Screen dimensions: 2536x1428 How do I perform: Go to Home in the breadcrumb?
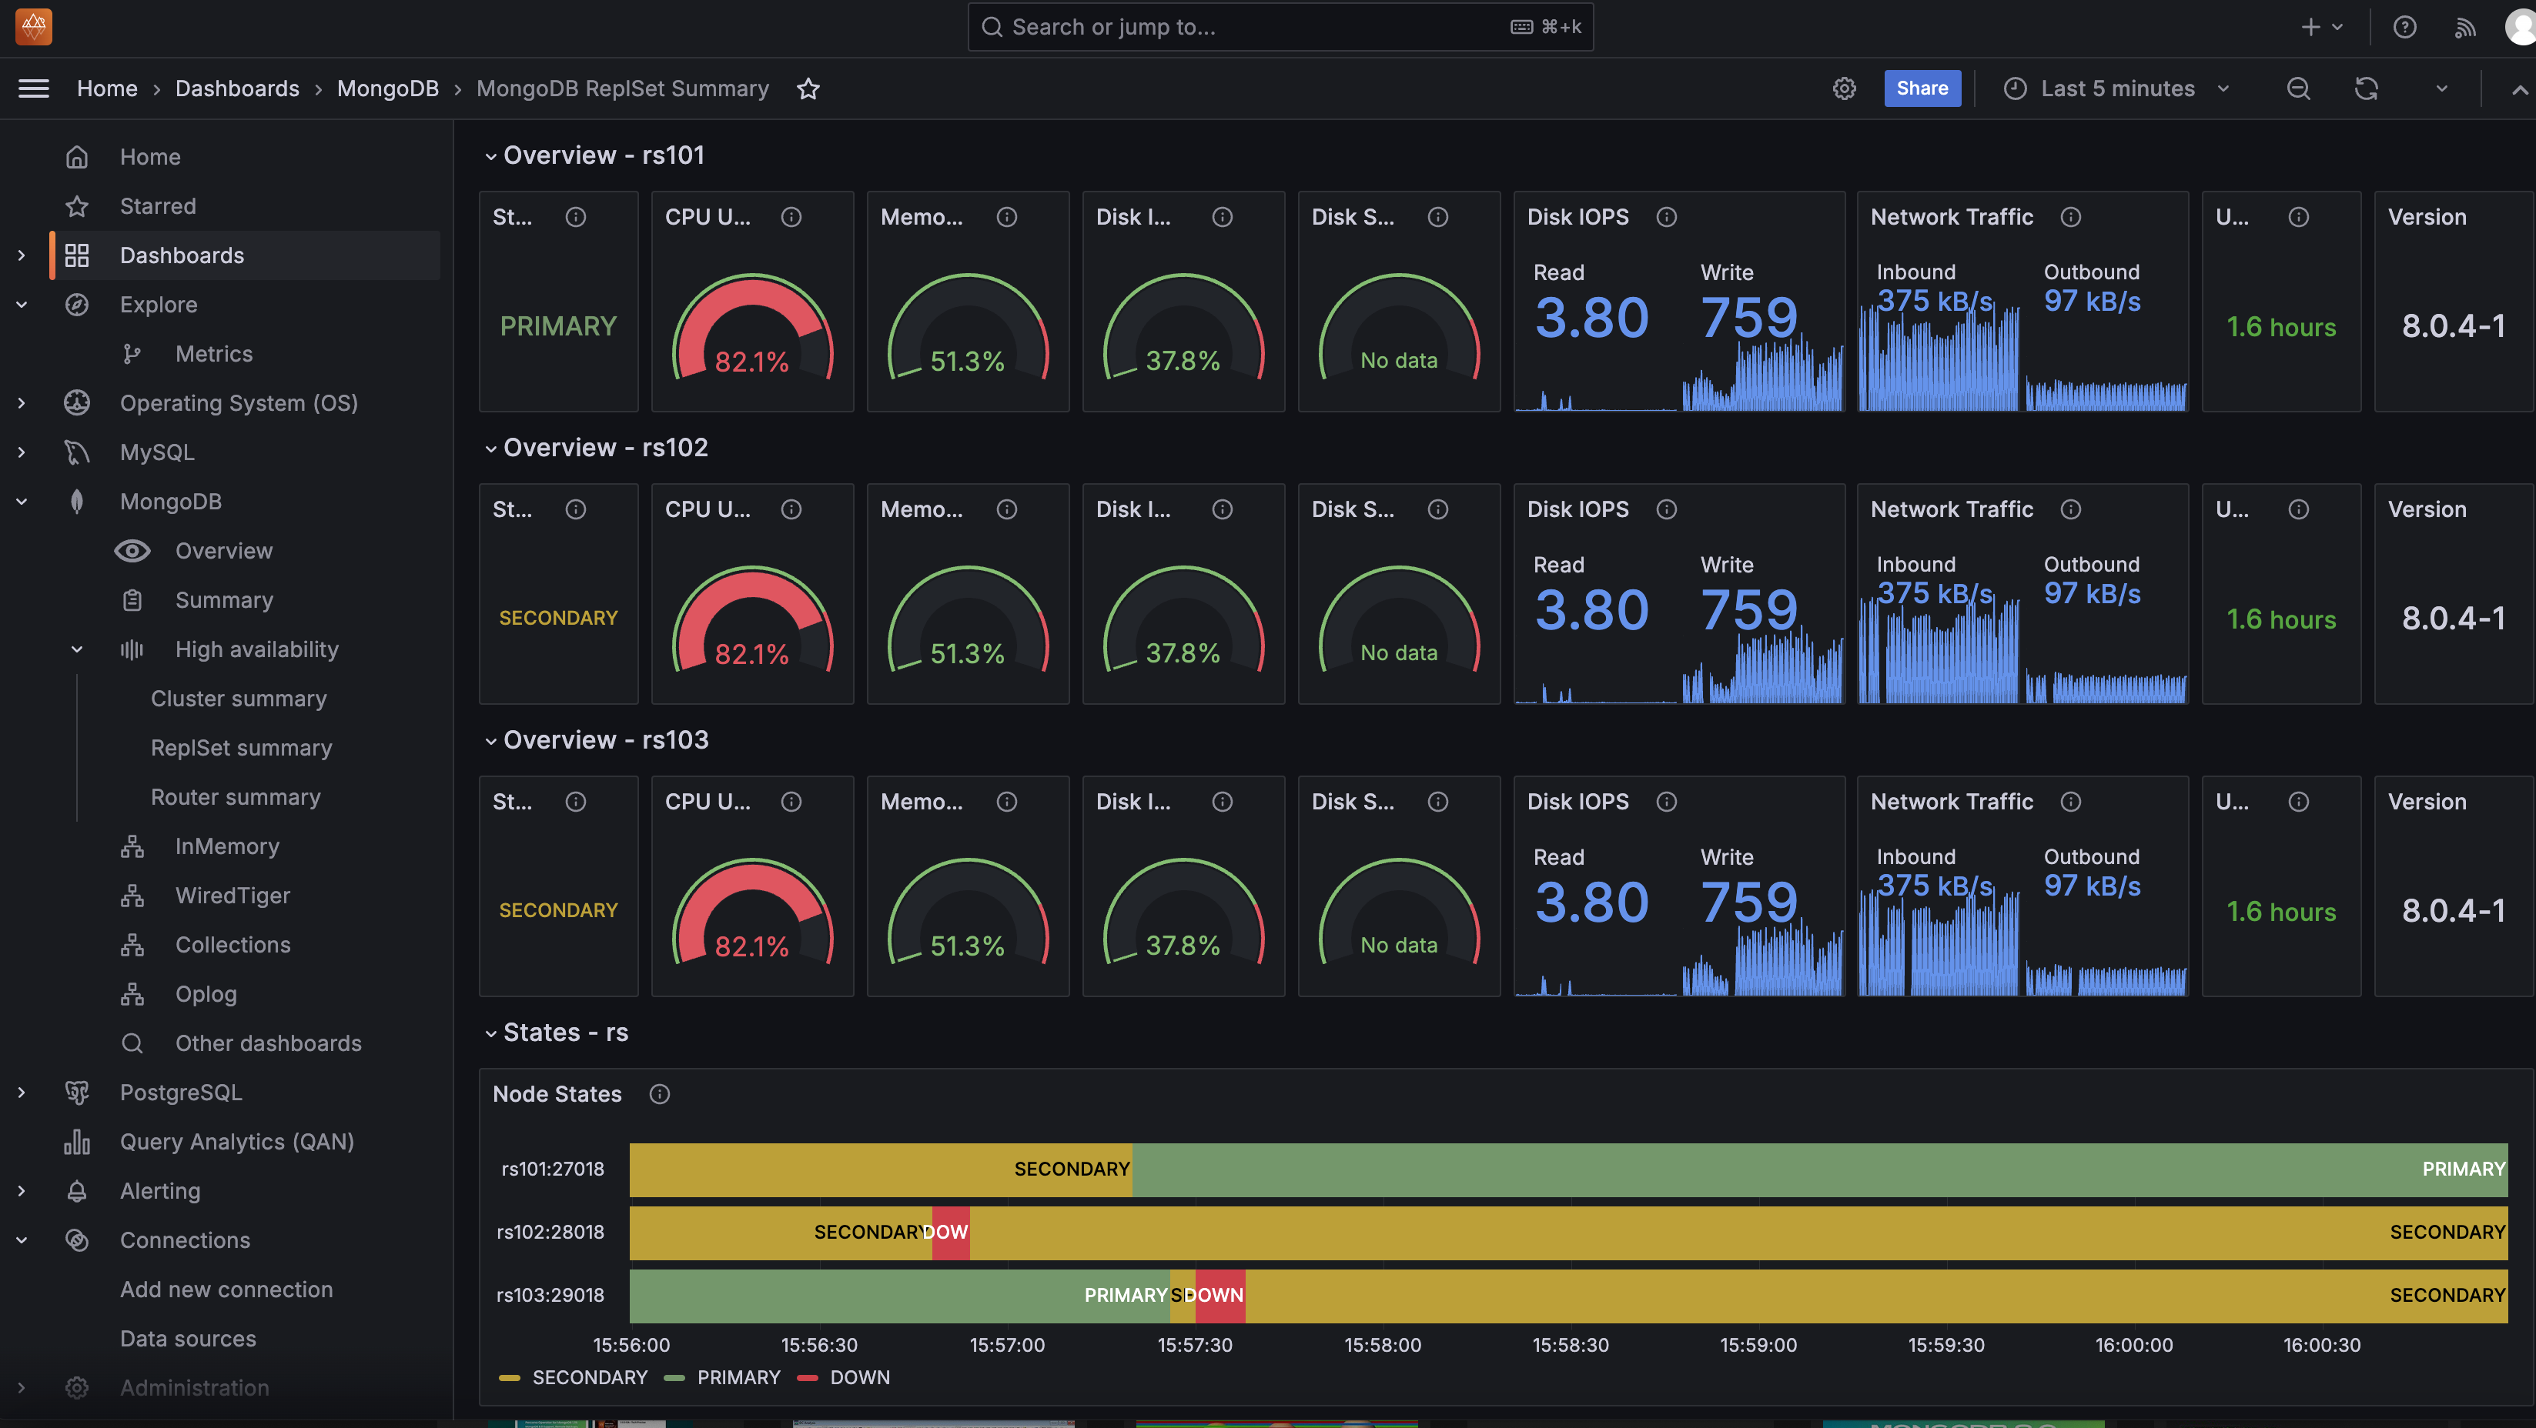pos(107,88)
